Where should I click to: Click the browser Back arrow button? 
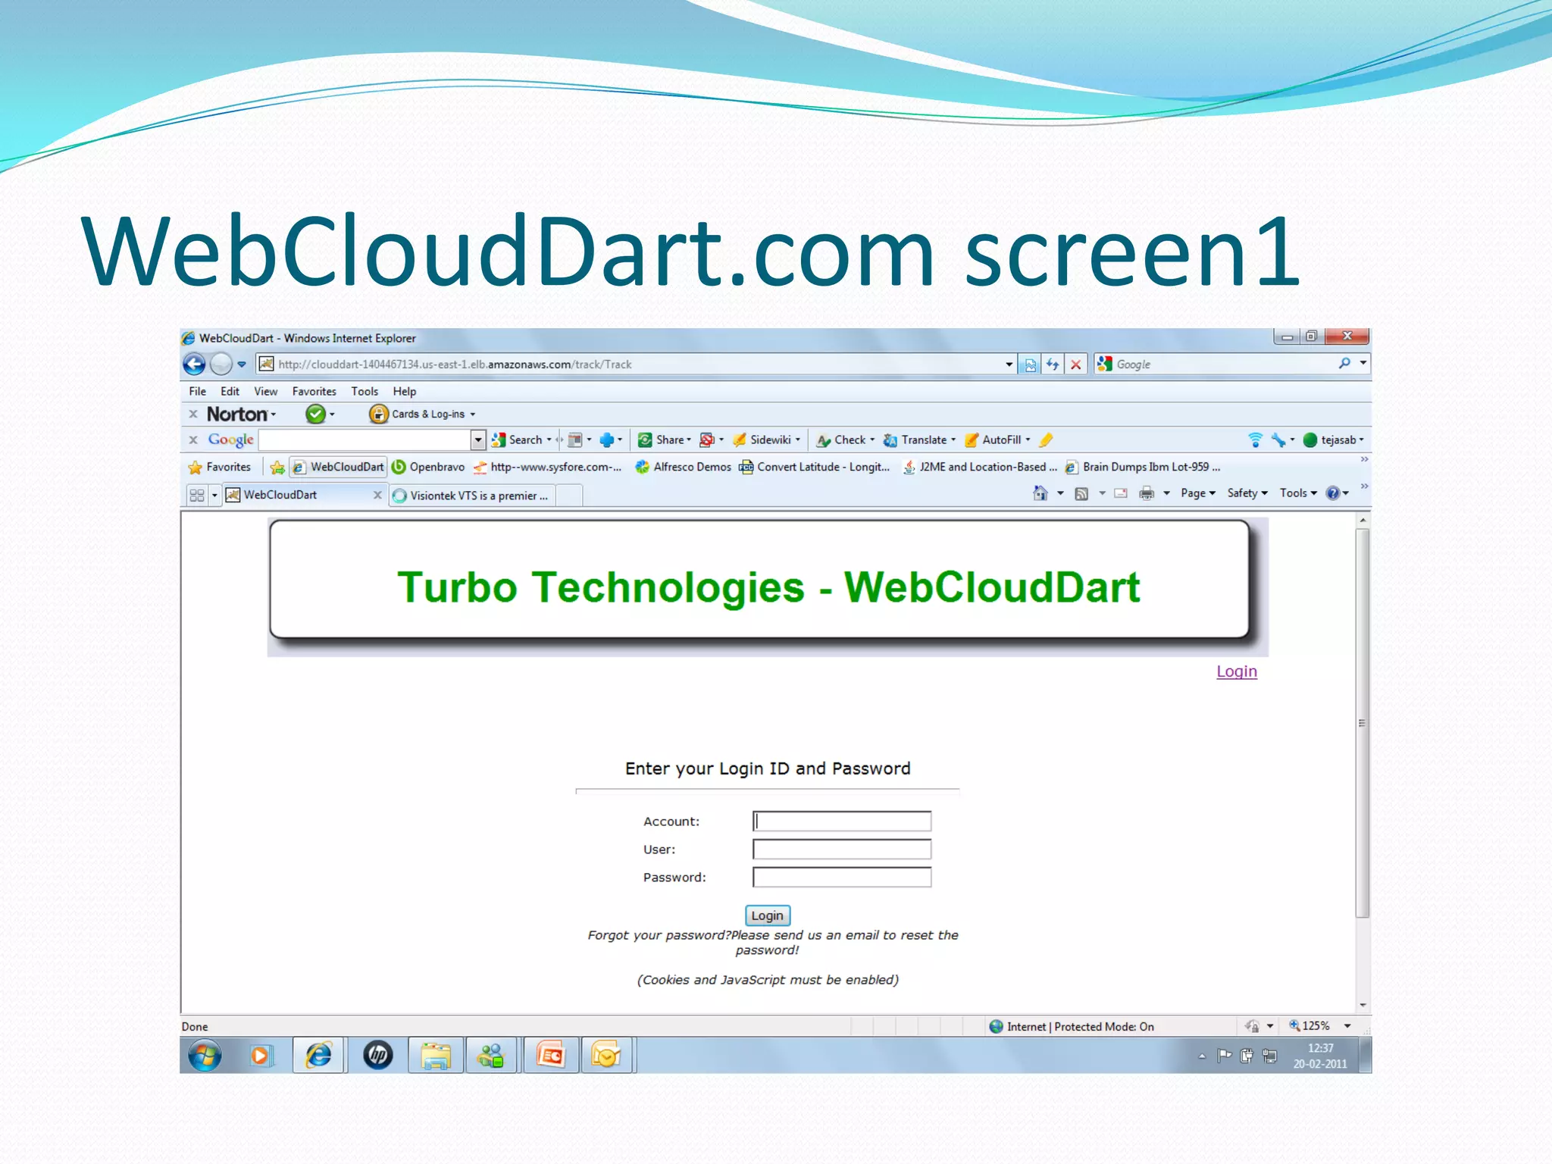point(194,365)
